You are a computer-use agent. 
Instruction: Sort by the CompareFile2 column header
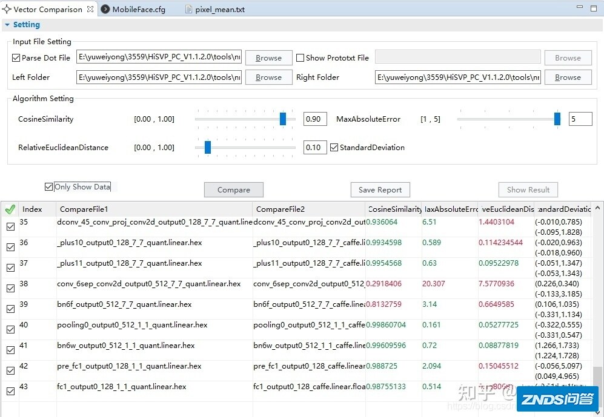[x=308, y=209]
